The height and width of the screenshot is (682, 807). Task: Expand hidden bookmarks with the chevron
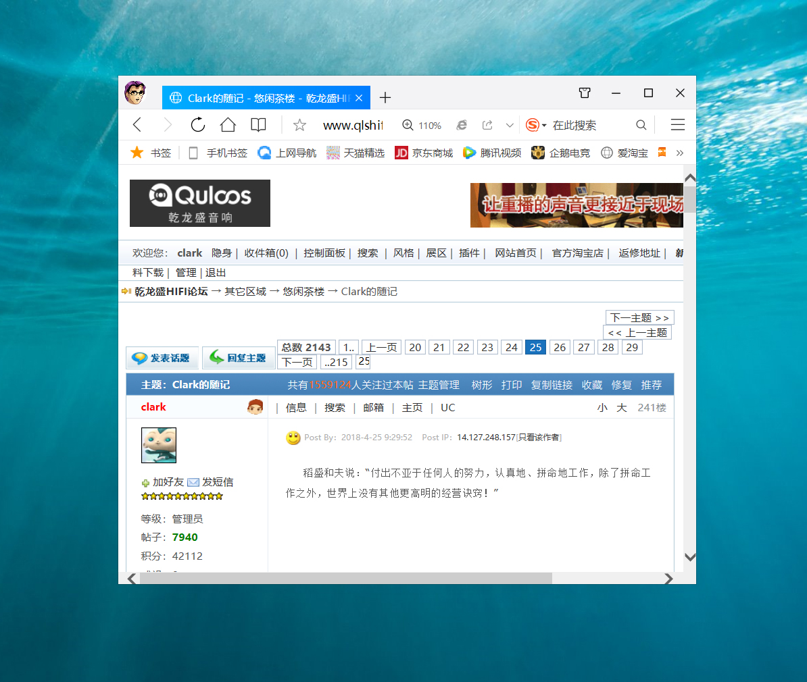click(680, 153)
